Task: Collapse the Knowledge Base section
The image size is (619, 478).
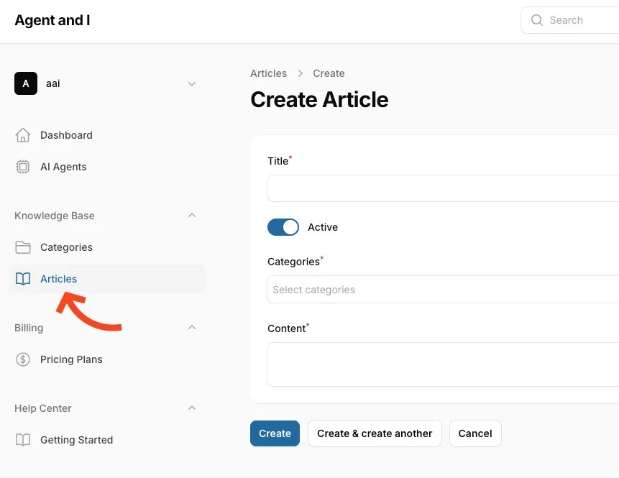Action: [192, 216]
